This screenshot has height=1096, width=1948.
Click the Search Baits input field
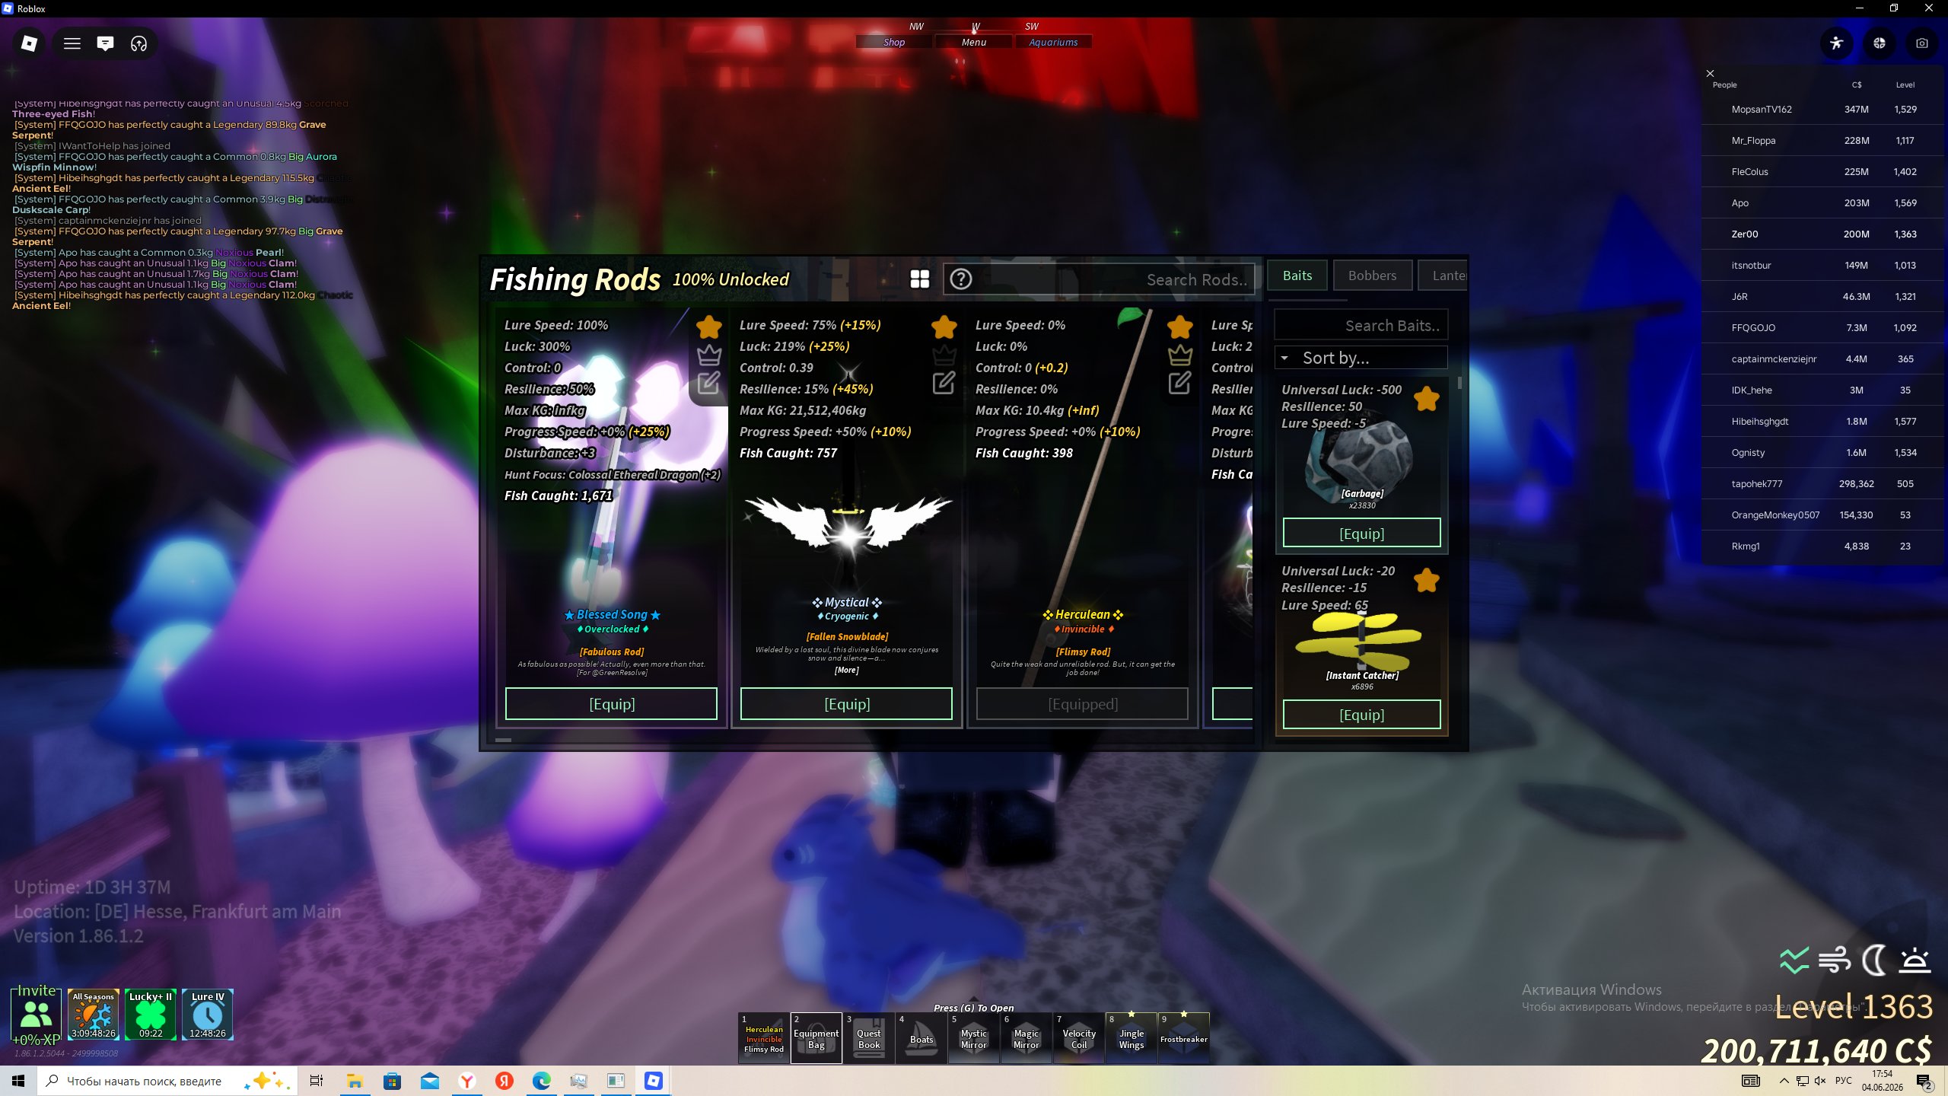tap(1361, 325)
